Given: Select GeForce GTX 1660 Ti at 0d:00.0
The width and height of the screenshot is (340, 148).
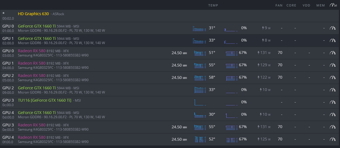Looking at the screenshot, I should pos(37,112).
